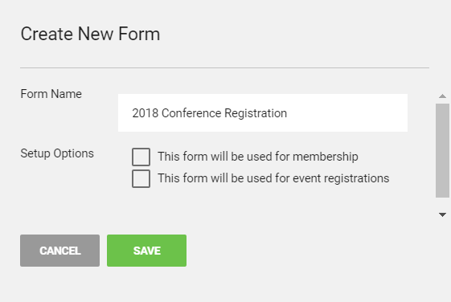Viewport: 451px width, 302px height.
Task: Click the 'Create New Form' heading
Action: tap(90, 34)
